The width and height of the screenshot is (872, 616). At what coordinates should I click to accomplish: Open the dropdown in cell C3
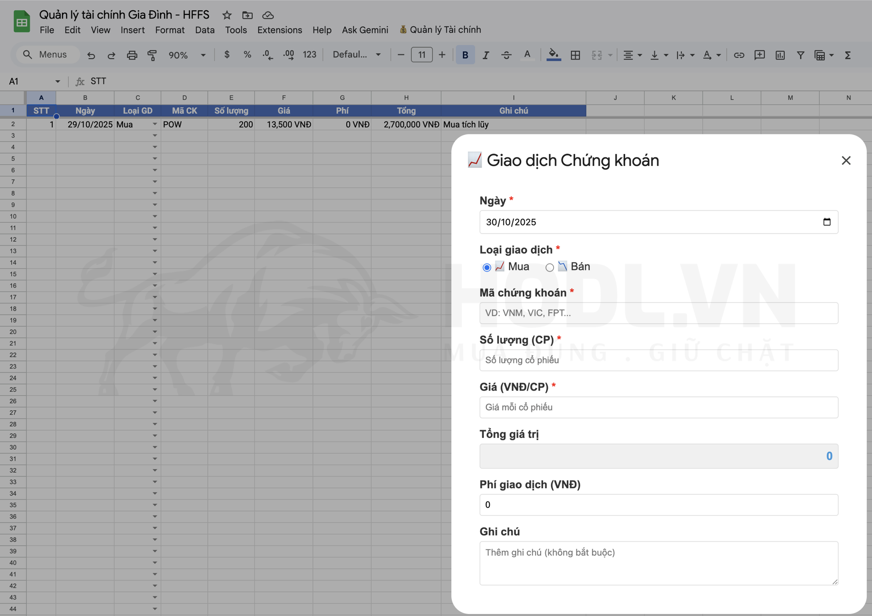(155, 136)
